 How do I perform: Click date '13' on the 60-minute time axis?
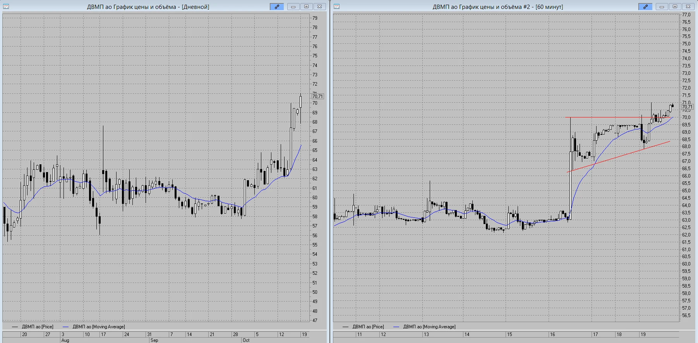point(426,334)
